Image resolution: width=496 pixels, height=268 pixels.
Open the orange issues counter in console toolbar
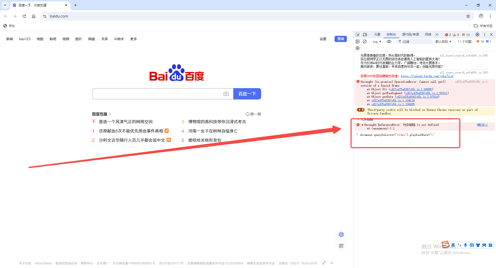(x=480, y=41)
